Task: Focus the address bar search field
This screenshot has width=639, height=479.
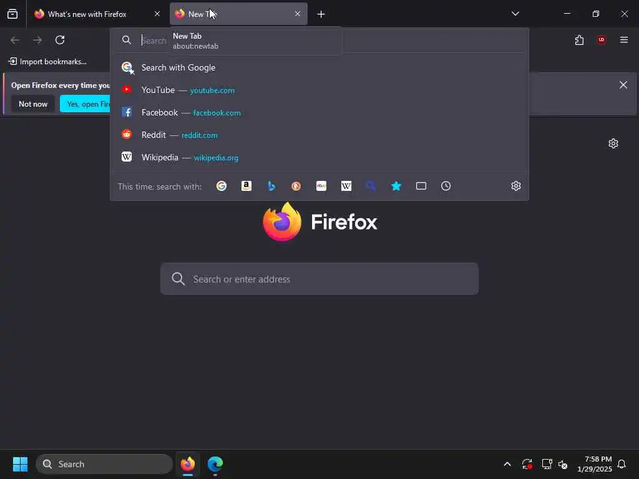Action: [320, 41]
